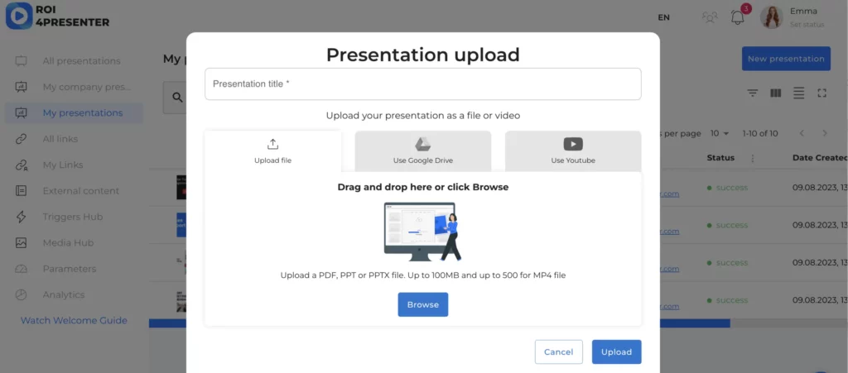Open the Media Hub image icon
The height and width of the screenshot is (373, 848).
point(21,243)
